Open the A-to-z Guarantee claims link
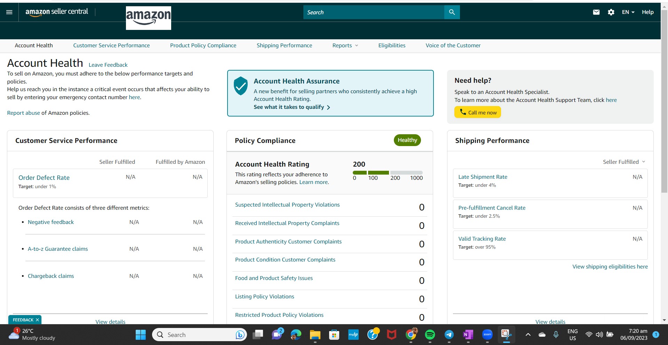The image size is (668, 345). (58, 249)
